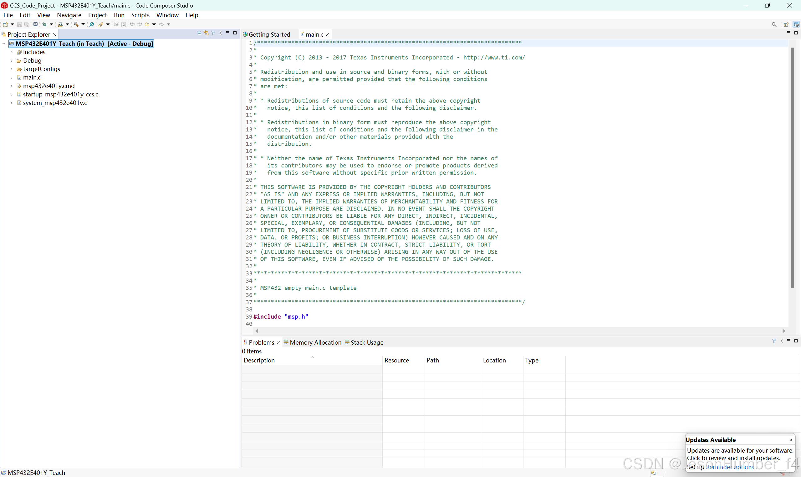Click the Save All toolbar icon

[x=27, y=24]
